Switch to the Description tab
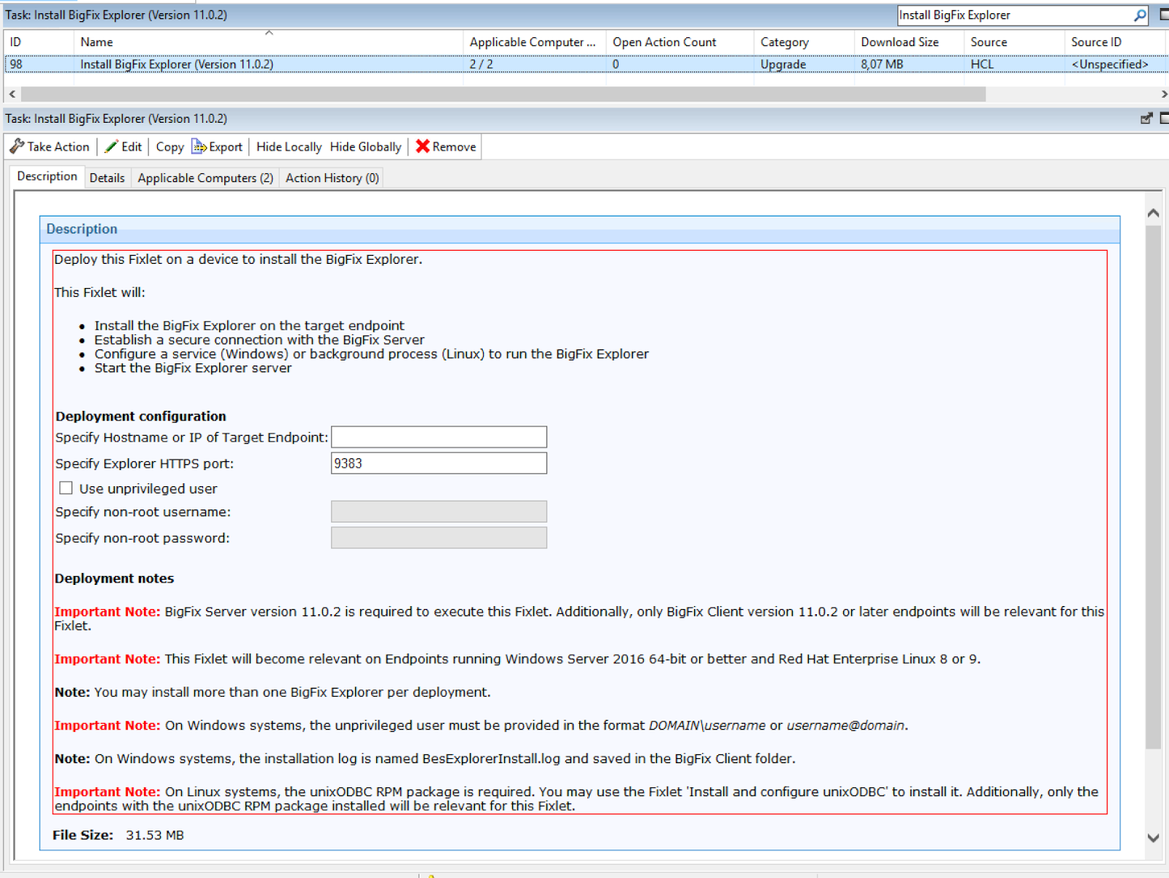Viewport: 1169px width, 878px height. pyautogui.click(x=47, y=177)
